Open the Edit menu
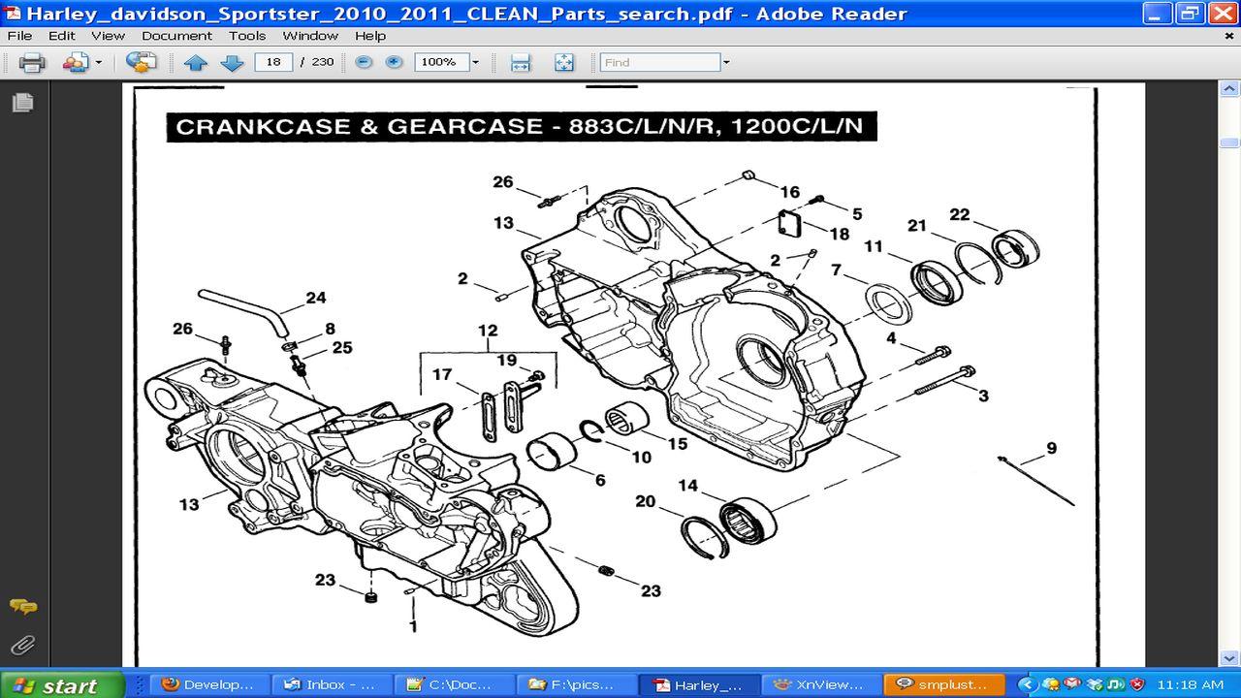 pyautogui.click(x=62, y=36)
